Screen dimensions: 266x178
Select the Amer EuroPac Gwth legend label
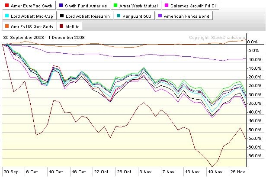pyautogui.click(x=32, y=6)
